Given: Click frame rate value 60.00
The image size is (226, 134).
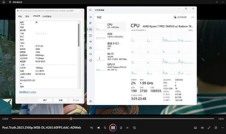Looking at the screenshot, I should (x=40, y=62).
